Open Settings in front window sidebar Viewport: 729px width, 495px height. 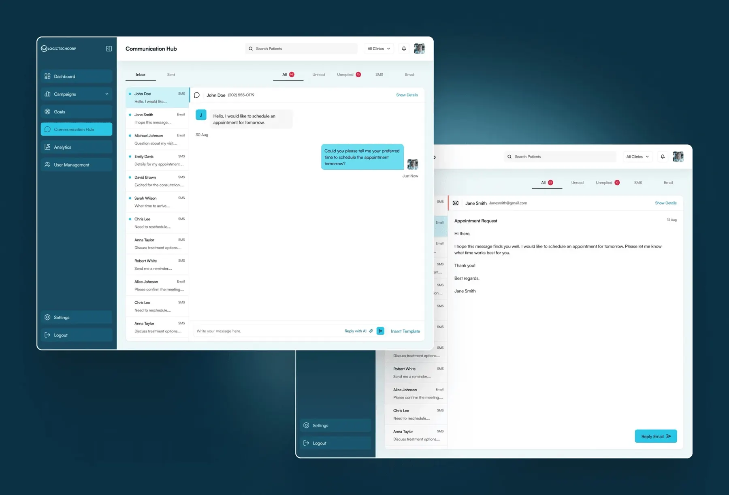click(x=77, y=317)
